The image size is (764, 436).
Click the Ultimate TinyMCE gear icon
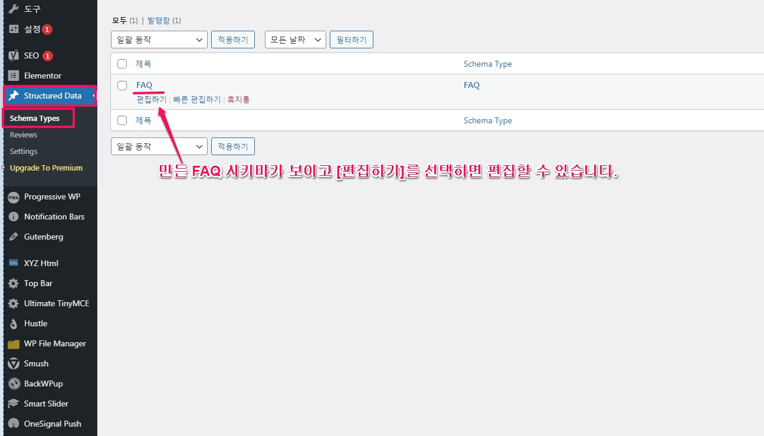[14, 304]
